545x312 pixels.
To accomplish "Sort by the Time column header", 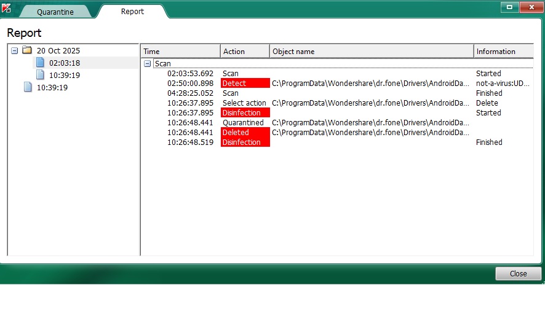I will (x=180, y=52).
